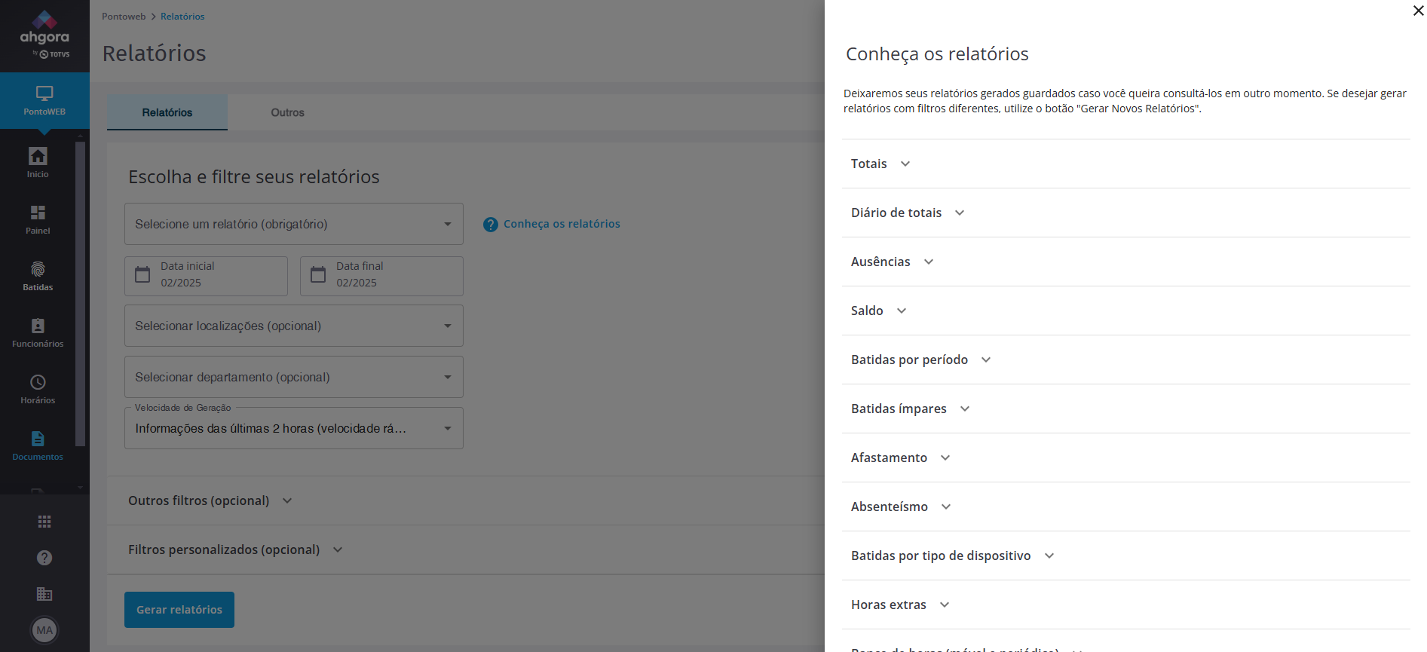Image resolution: width=1427 pixels, height=652 pixels.
Task: Select the Relatórios tab
Action: pyautogui.click(x=167, y=112)
